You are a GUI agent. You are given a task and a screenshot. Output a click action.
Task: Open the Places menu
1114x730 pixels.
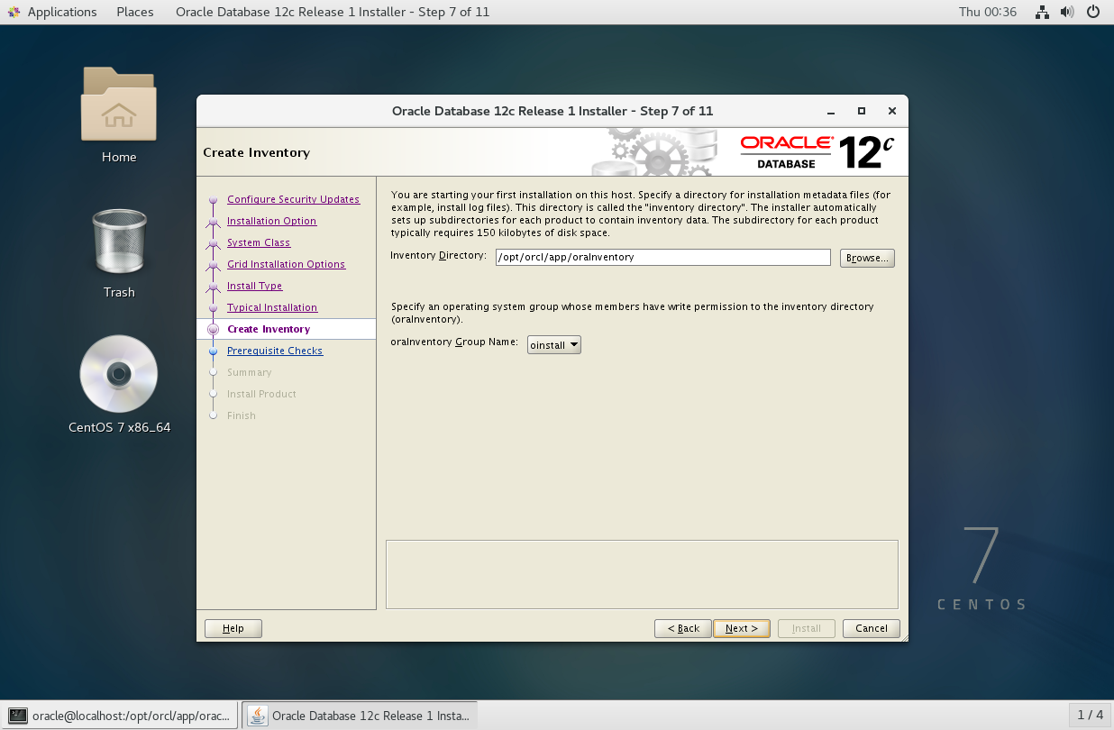click(x=135, y=12)
